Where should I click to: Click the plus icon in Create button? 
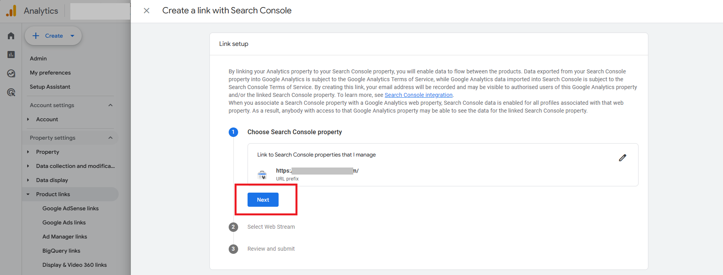tap(36, 36)
